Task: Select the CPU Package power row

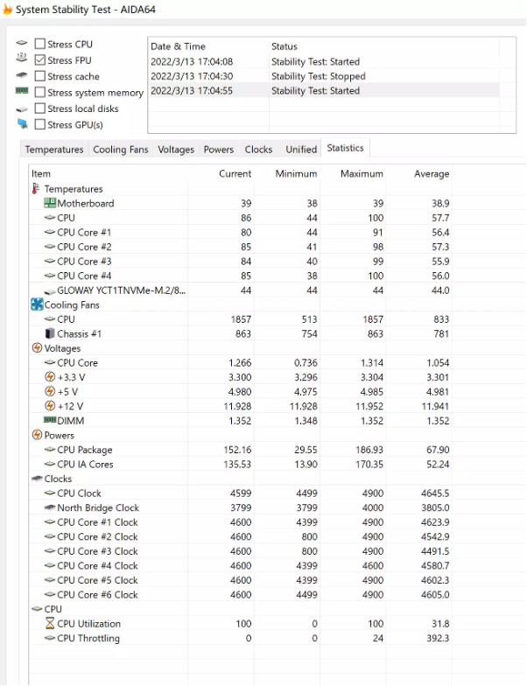Action: [x=240, y=450]
